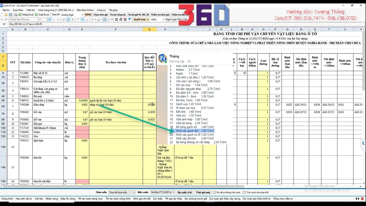The image size is (366, 206).
Task: Align cell content to middle
Action: 82,19
